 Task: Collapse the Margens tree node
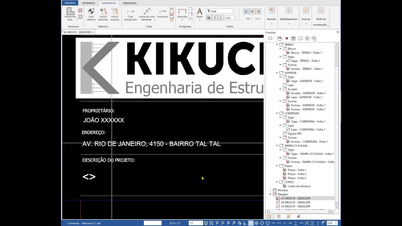(270, 194)
